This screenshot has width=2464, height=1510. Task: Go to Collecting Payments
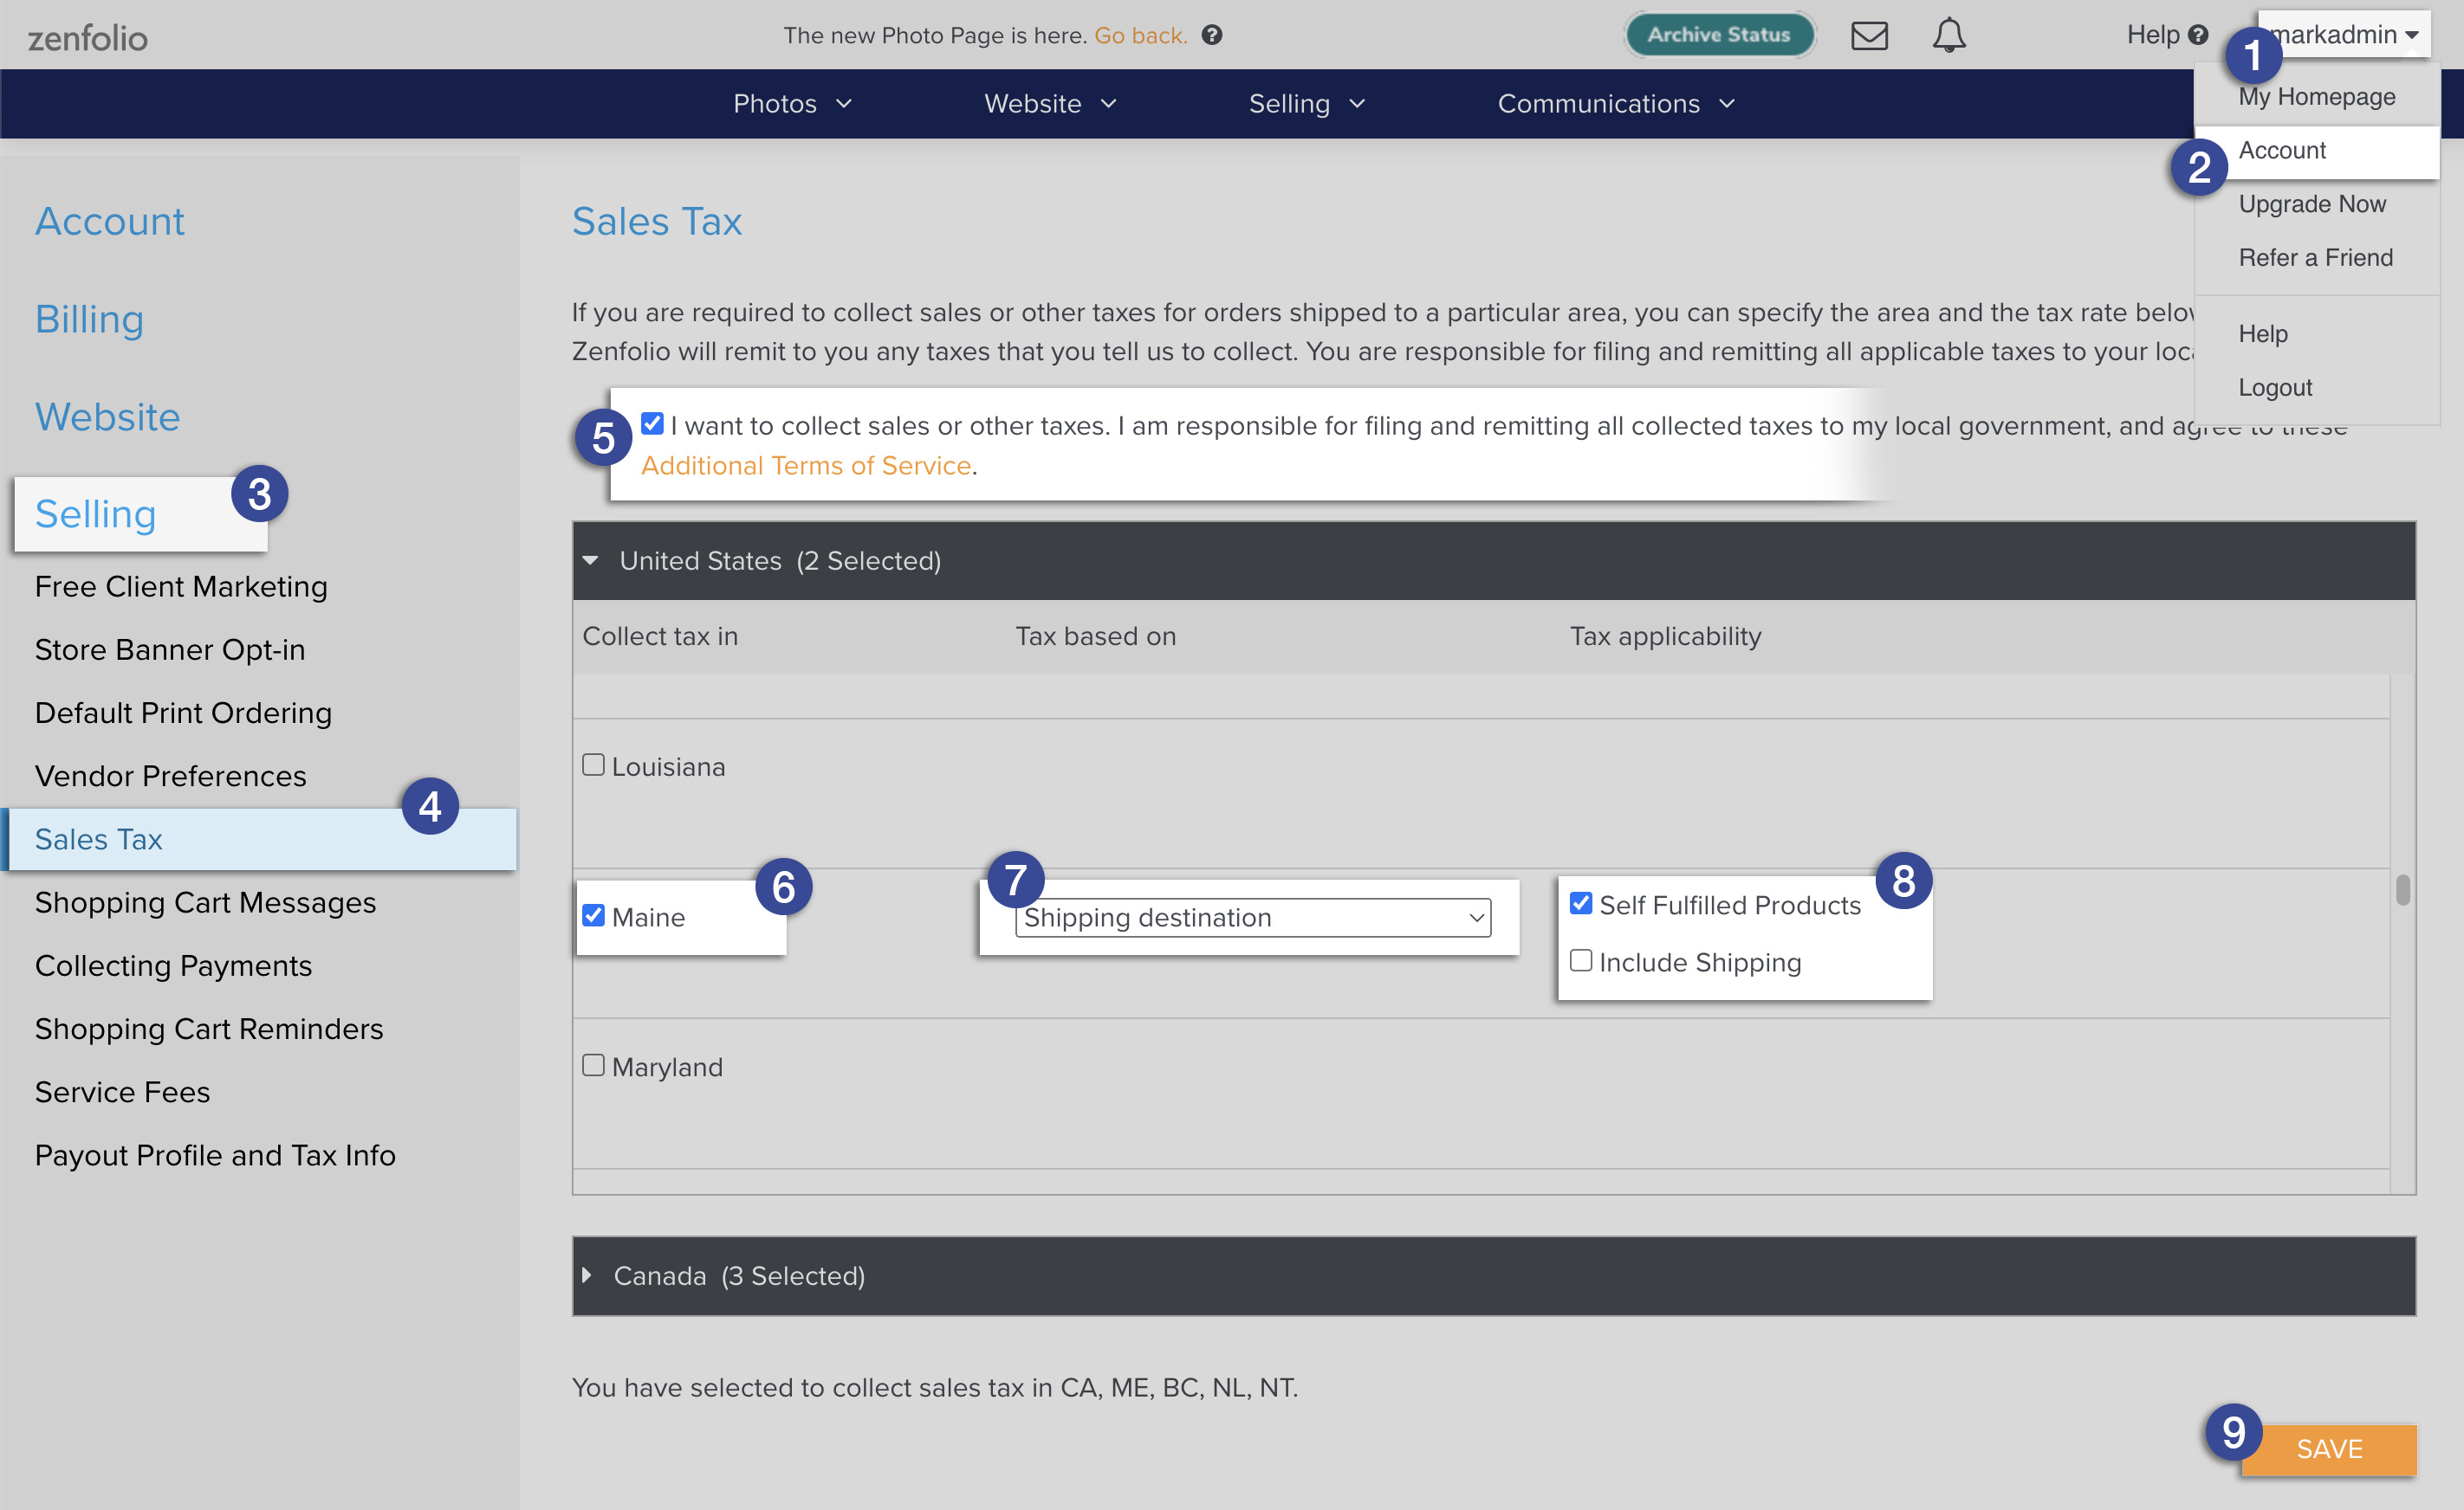[173, 965]
